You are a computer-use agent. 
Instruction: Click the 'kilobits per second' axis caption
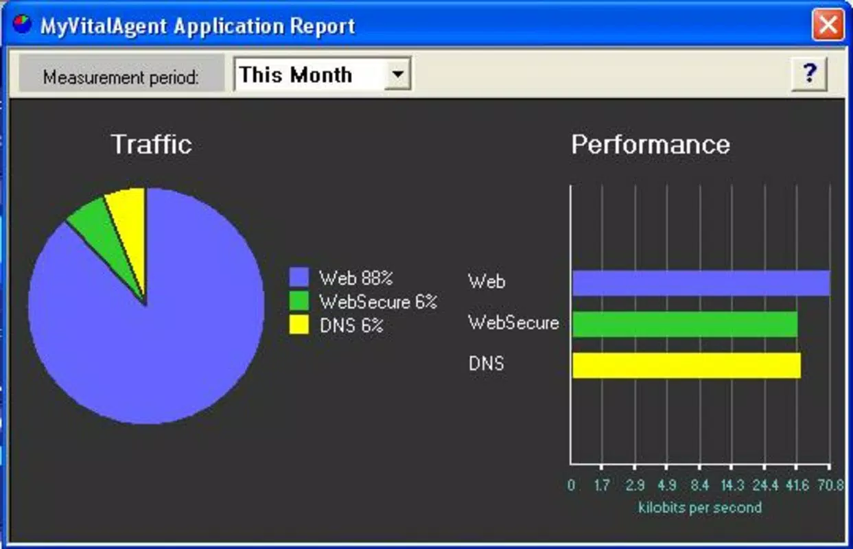pos(700,508)
